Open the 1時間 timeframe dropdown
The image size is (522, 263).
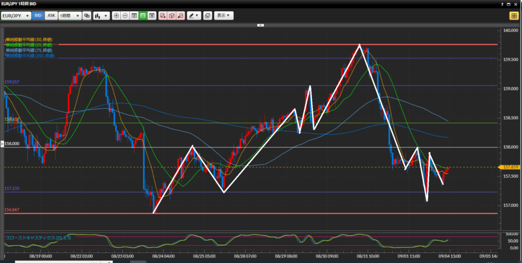pyautogui.click(x=70, y=16)
